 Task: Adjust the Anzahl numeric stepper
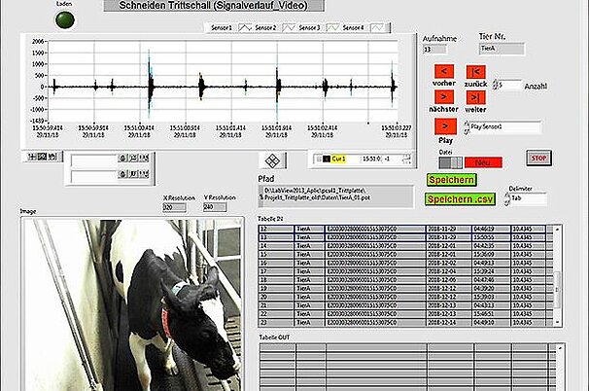point(495,86)
